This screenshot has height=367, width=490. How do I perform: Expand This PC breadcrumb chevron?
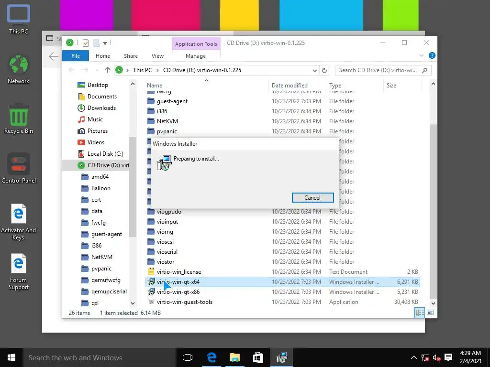coord(157,70)
